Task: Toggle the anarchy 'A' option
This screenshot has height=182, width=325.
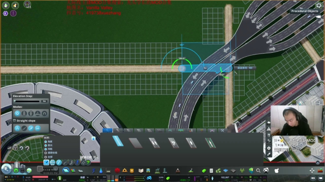Action: (18, 128)
